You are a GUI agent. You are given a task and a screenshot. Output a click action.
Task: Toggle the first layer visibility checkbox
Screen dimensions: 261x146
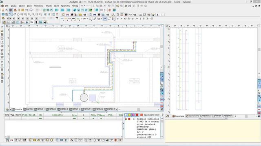pos(8,18)
